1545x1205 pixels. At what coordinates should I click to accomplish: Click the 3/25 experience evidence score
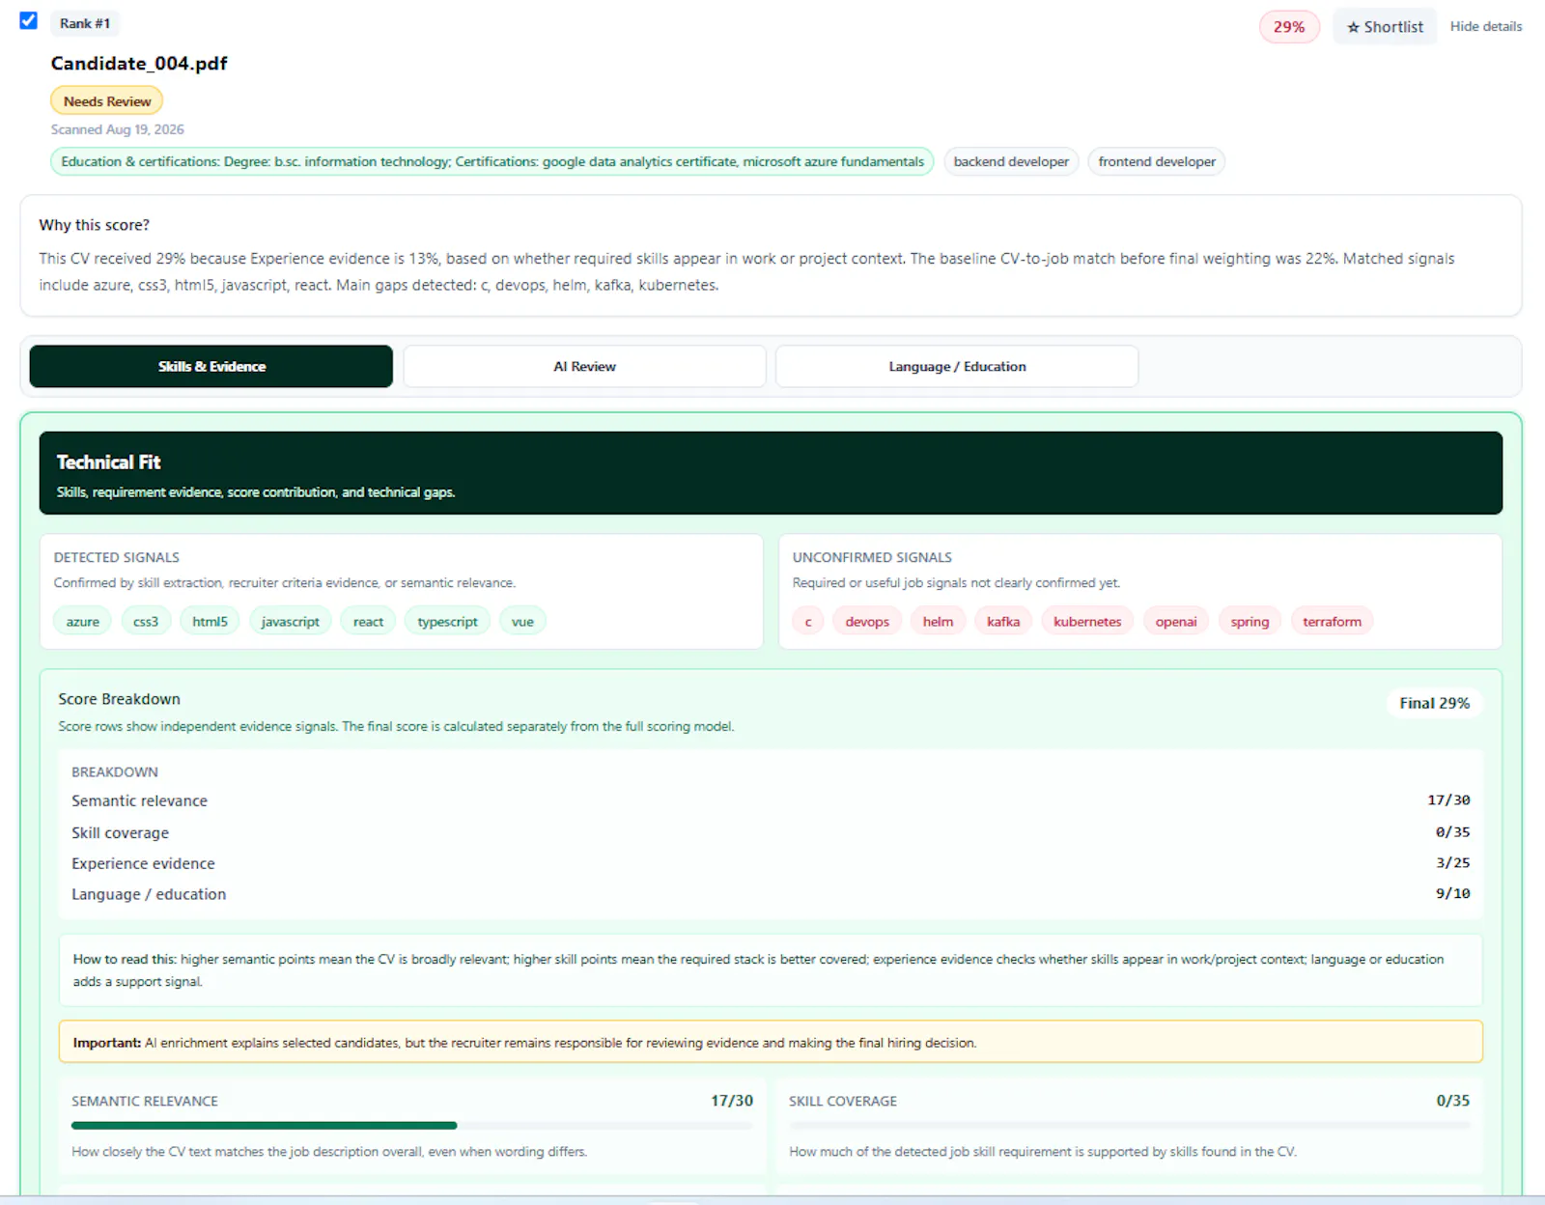click(1452, 863)
